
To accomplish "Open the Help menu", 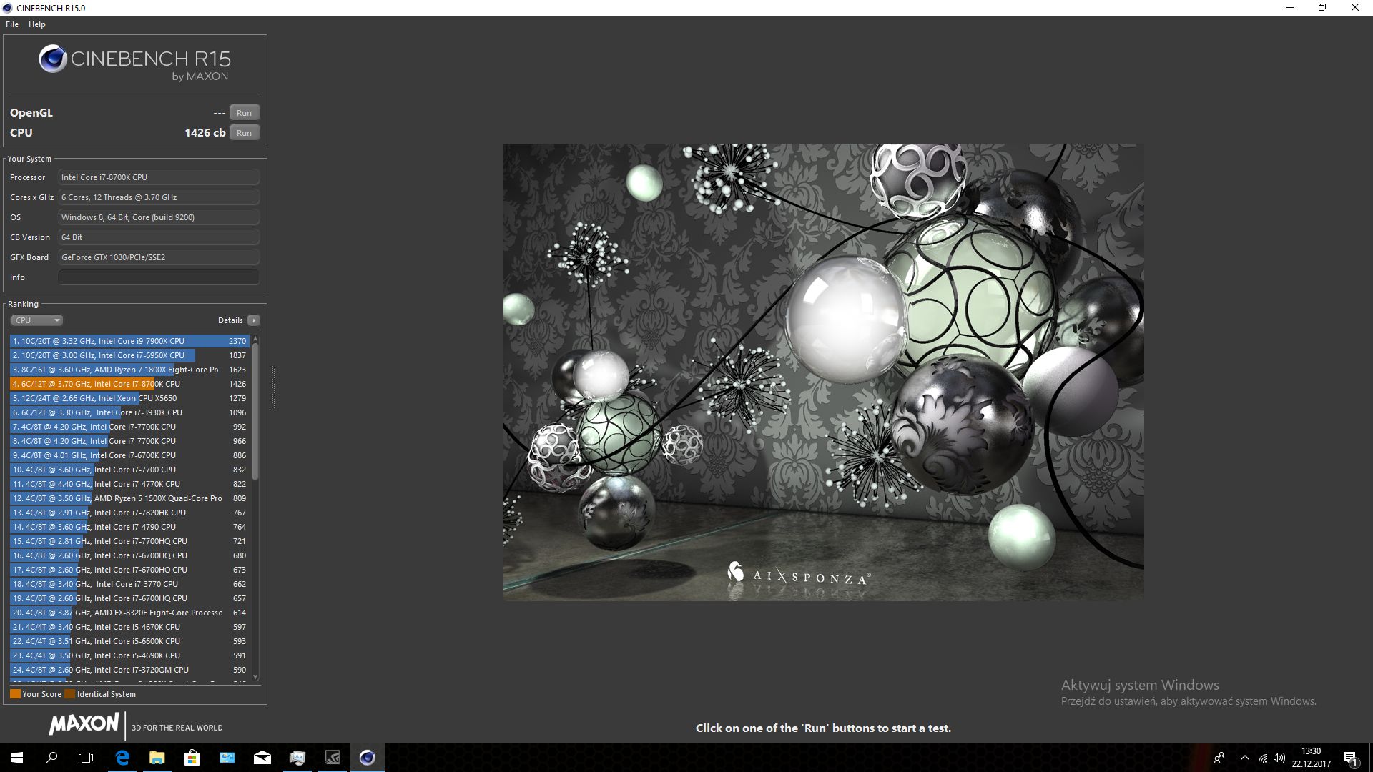I will coord(37,24).
